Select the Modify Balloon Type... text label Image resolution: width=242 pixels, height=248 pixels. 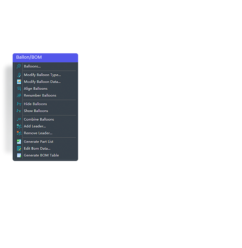coord(42,75)
